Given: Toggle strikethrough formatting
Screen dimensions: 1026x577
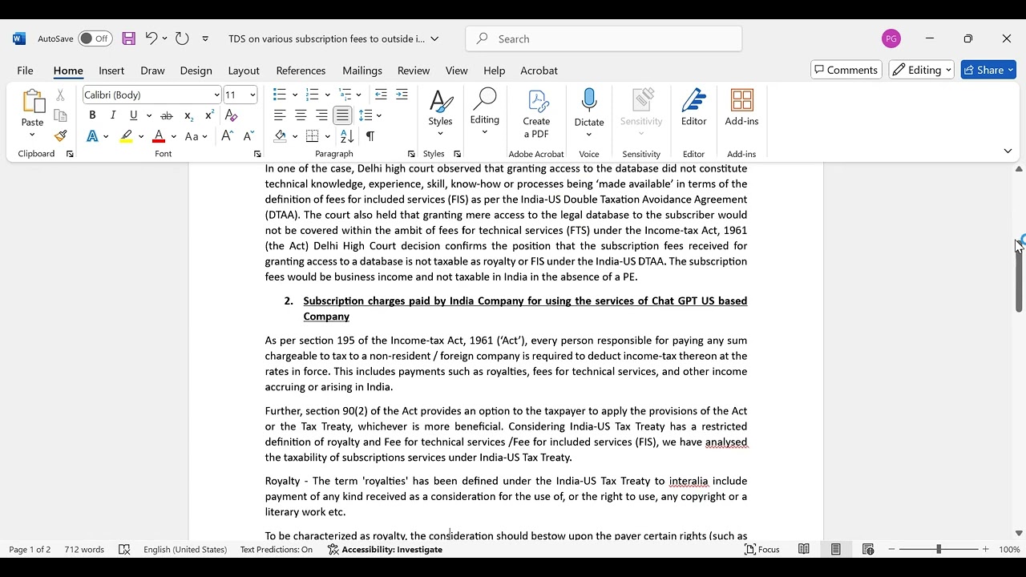Looking at the screenshot, I should [x=167, y=115].
